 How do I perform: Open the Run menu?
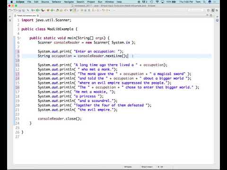coord(100,2)
